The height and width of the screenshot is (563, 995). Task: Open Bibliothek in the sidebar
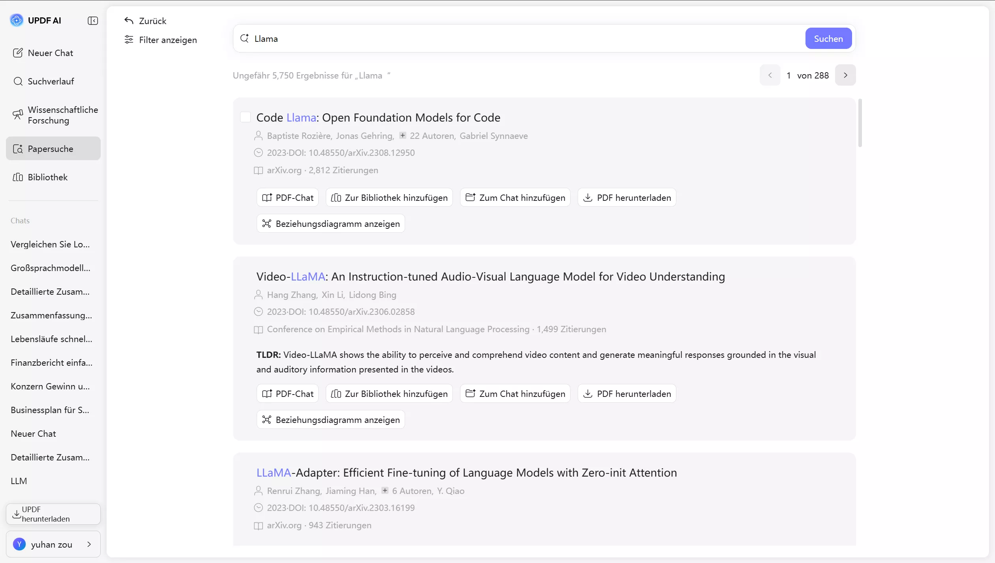48,177
